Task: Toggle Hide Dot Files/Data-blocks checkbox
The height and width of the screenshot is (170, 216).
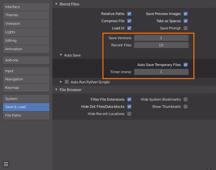Action: pos(129,107)
